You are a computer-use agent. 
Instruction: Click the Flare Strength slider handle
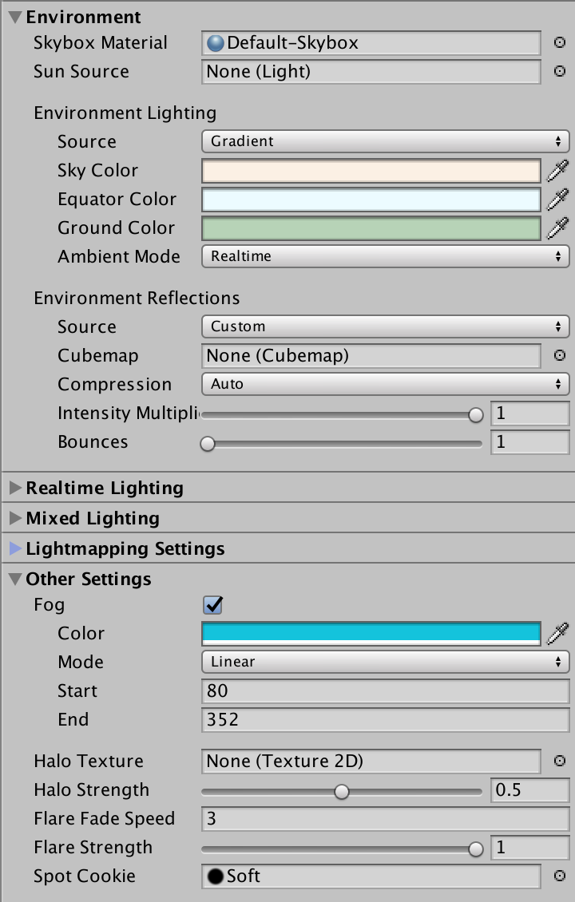coord(475,849)
